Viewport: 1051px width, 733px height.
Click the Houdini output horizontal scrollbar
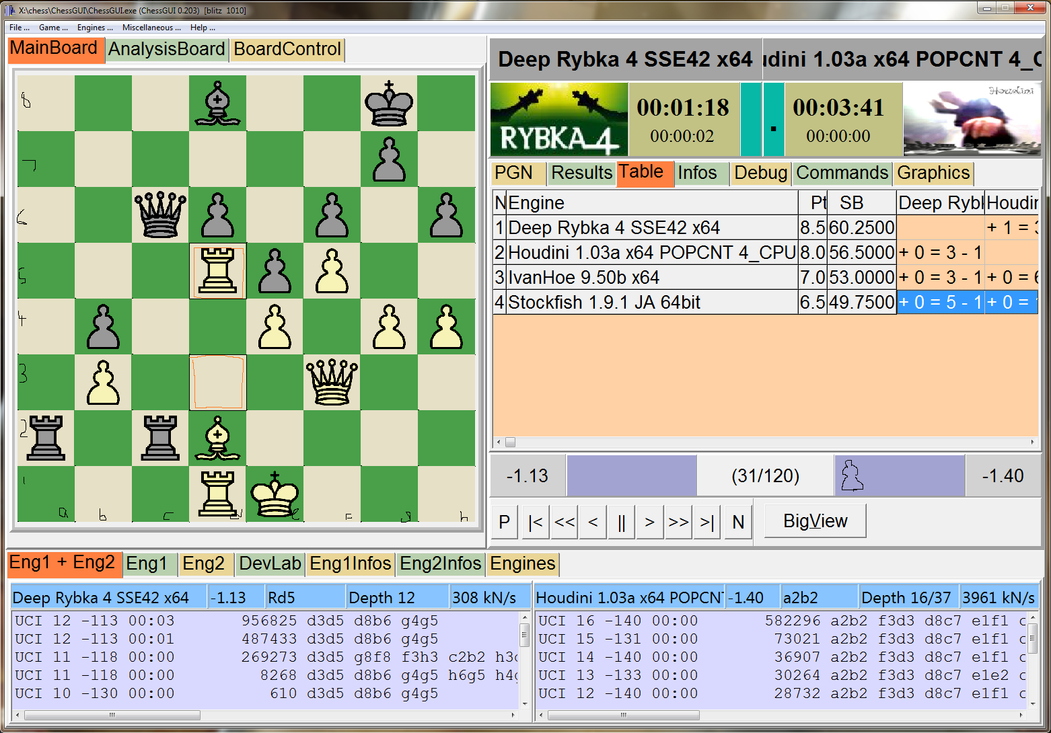(x=782, y=715)
